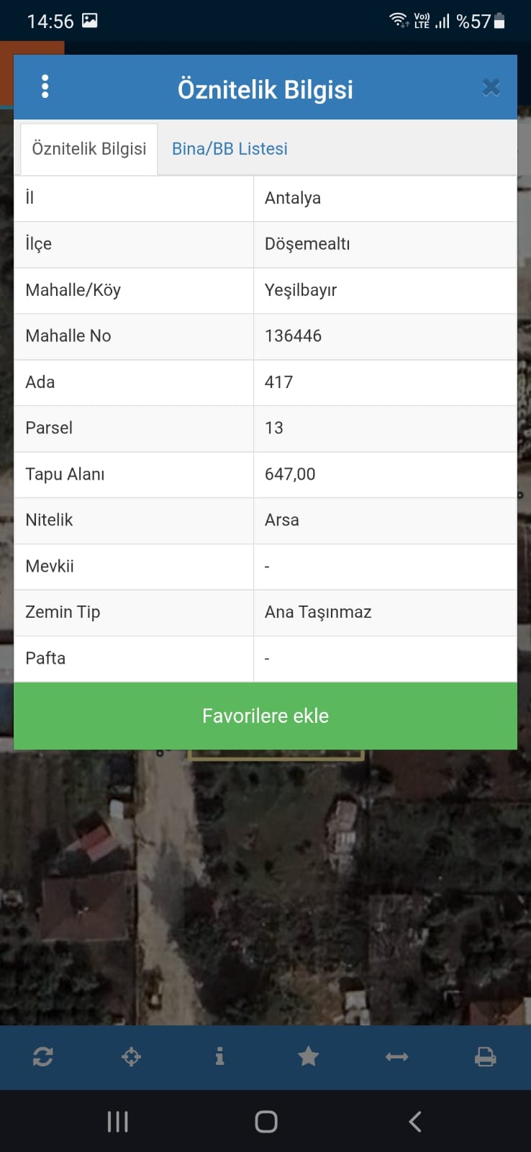Tap the Antalya value cell
Image resolution: width=531 pixels, height=1152 pixels.
pos(385,198)
